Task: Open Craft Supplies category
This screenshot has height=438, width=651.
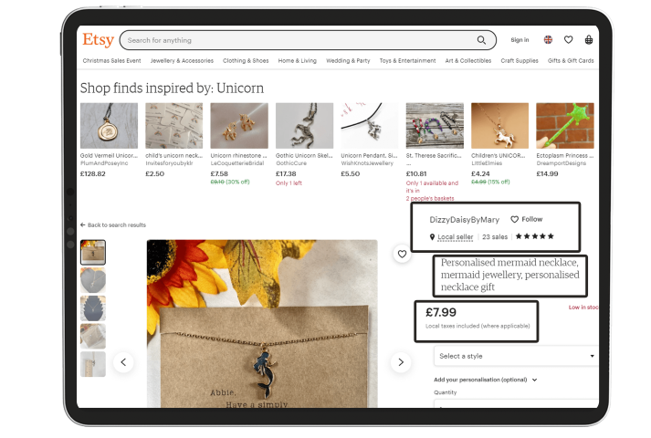Action: pyautogui.click(x=520, y=60)
